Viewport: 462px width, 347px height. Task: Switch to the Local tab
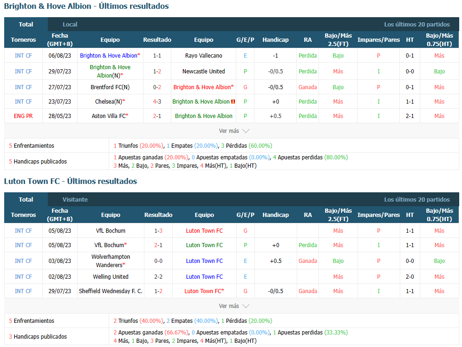point(70,25)
